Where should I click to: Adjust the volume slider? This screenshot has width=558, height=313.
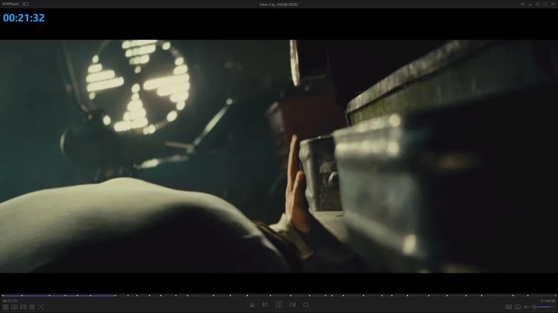[x=547, y=307]
